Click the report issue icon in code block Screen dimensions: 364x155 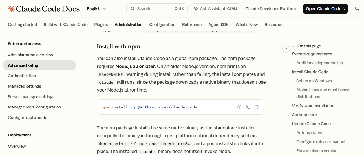click(x=239, y=107)
